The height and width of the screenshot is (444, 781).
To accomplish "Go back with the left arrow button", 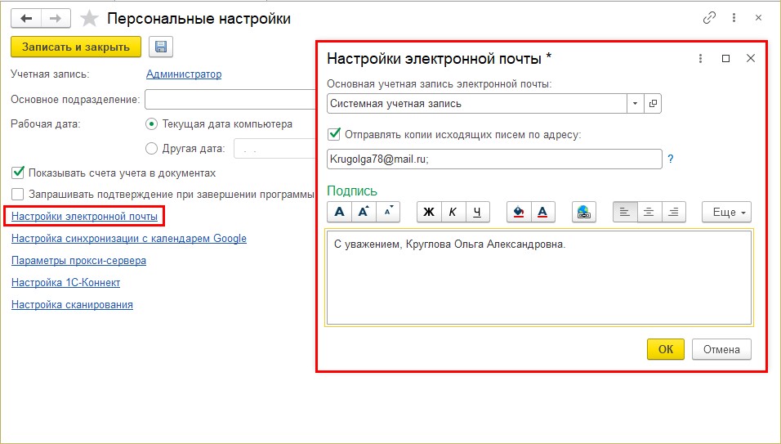I will 26,19.
